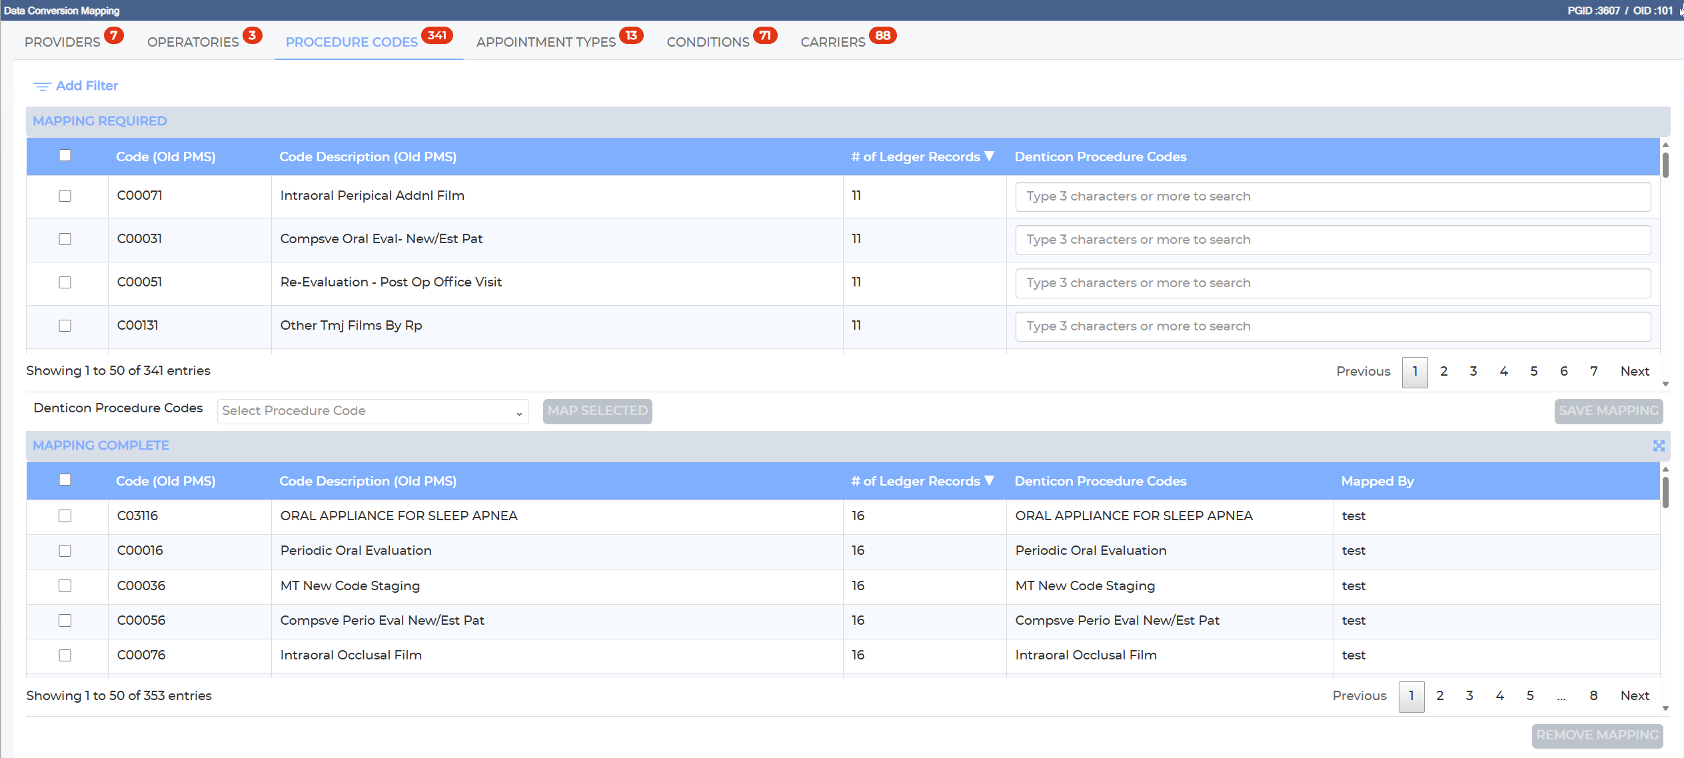Click Denticon code search field for C00071

point(1333,196)
